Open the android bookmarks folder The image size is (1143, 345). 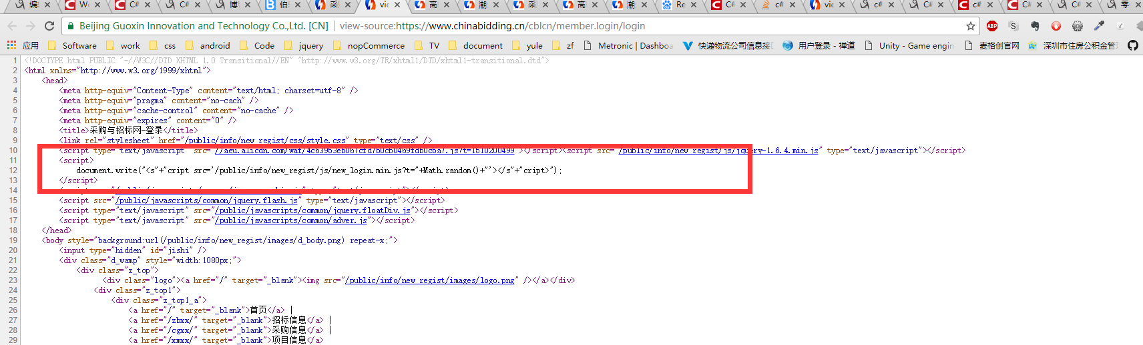click(x=208, y=45)
